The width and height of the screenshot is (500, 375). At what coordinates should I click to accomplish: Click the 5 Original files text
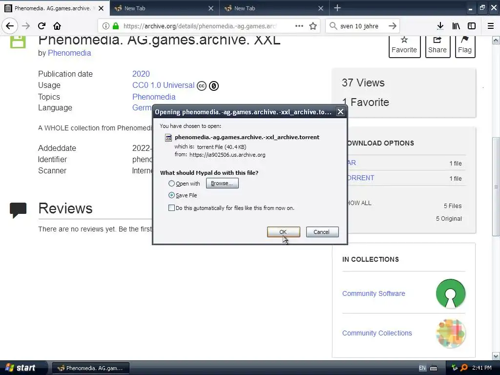[x=449, y=218]
